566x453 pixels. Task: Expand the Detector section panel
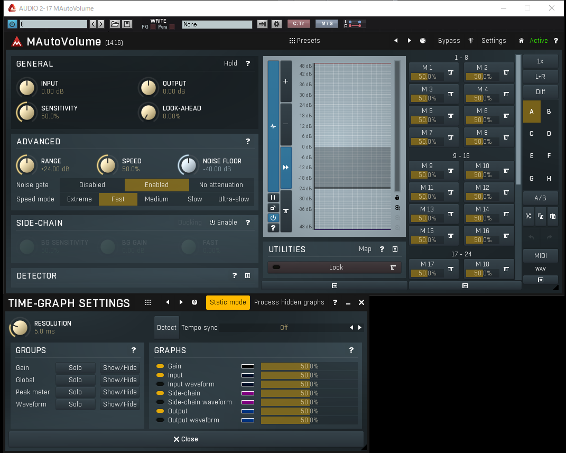[247, 276]
